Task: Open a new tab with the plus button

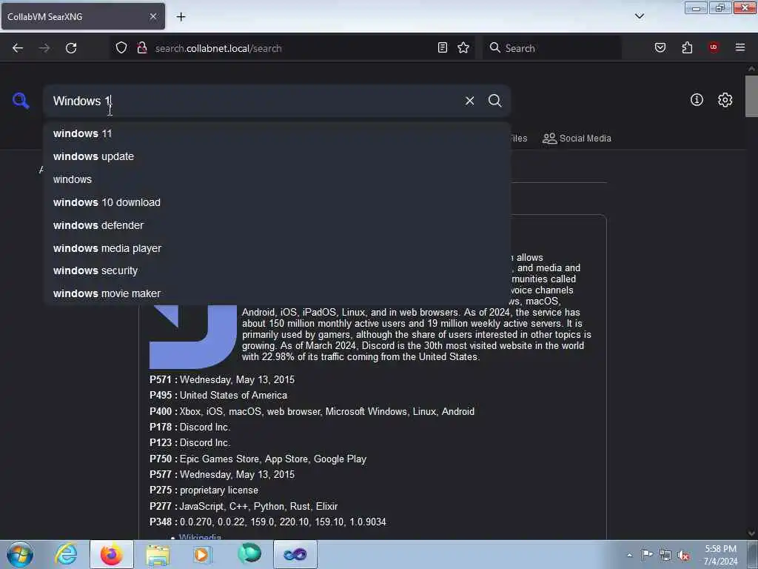Action: point(181,17)
